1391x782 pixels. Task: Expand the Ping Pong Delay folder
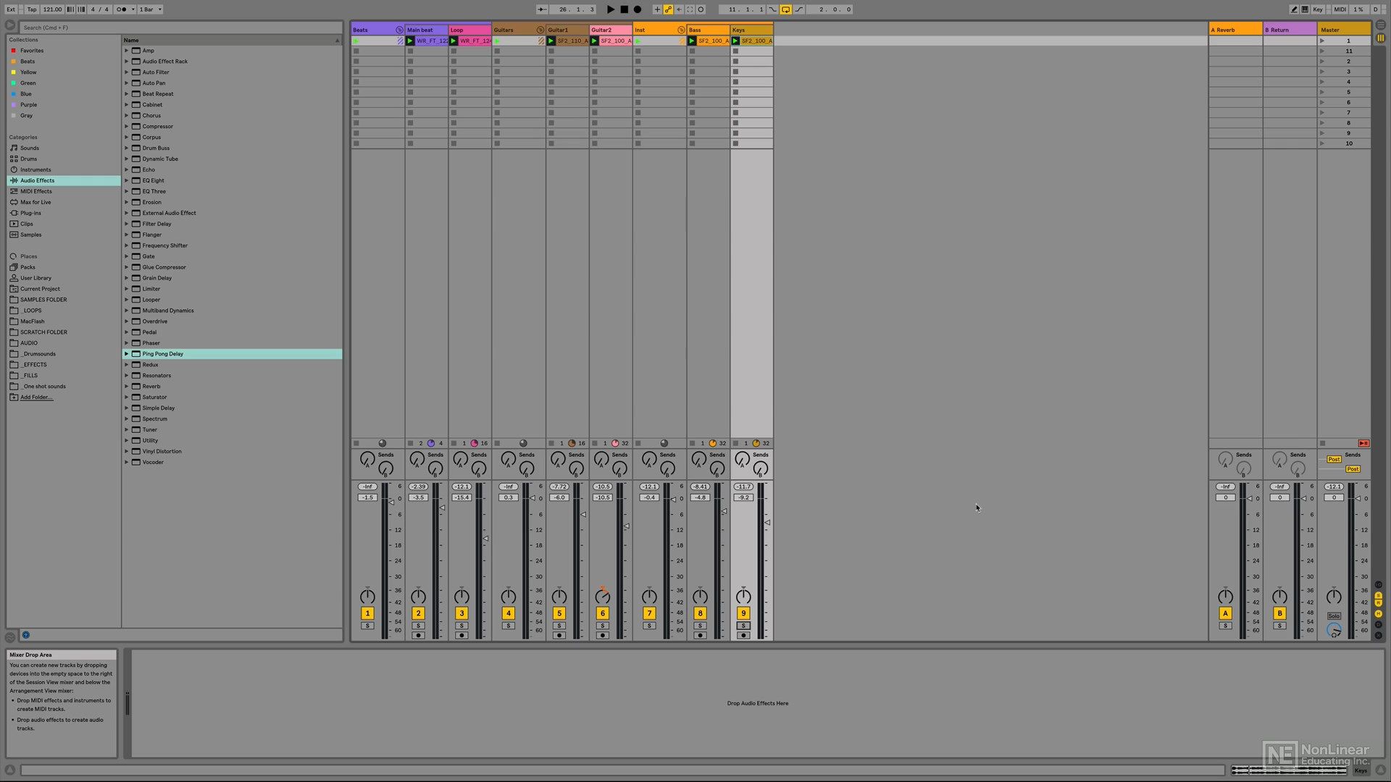coord(126,354)
